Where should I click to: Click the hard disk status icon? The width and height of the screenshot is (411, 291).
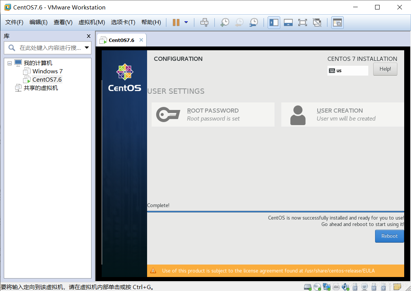point(308,287)
